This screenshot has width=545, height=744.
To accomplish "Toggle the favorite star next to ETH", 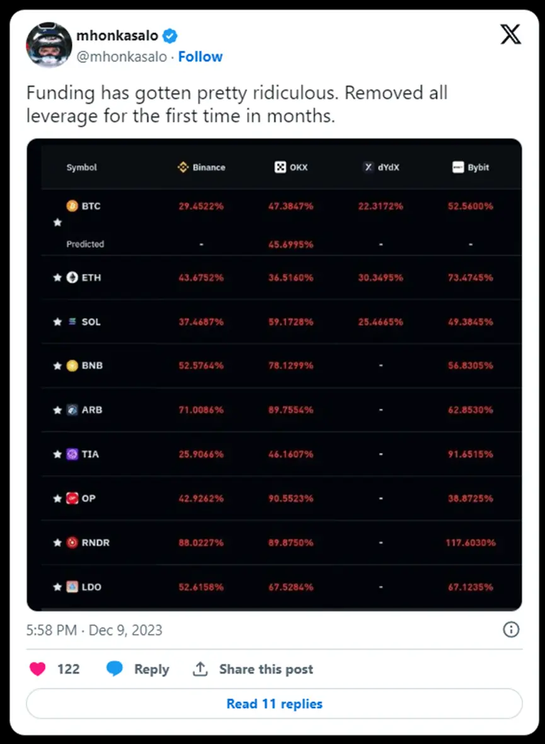I will pyautogui.click(x=57, y=278).
